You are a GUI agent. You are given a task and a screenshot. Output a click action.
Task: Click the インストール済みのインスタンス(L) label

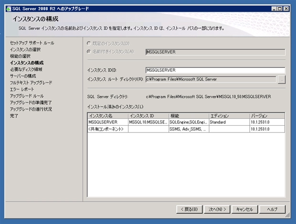pos(116,107)
